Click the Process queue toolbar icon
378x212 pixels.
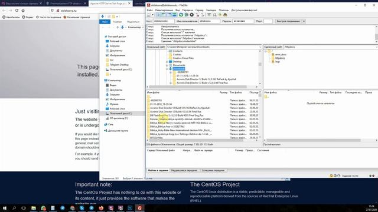tap(186, 15)
